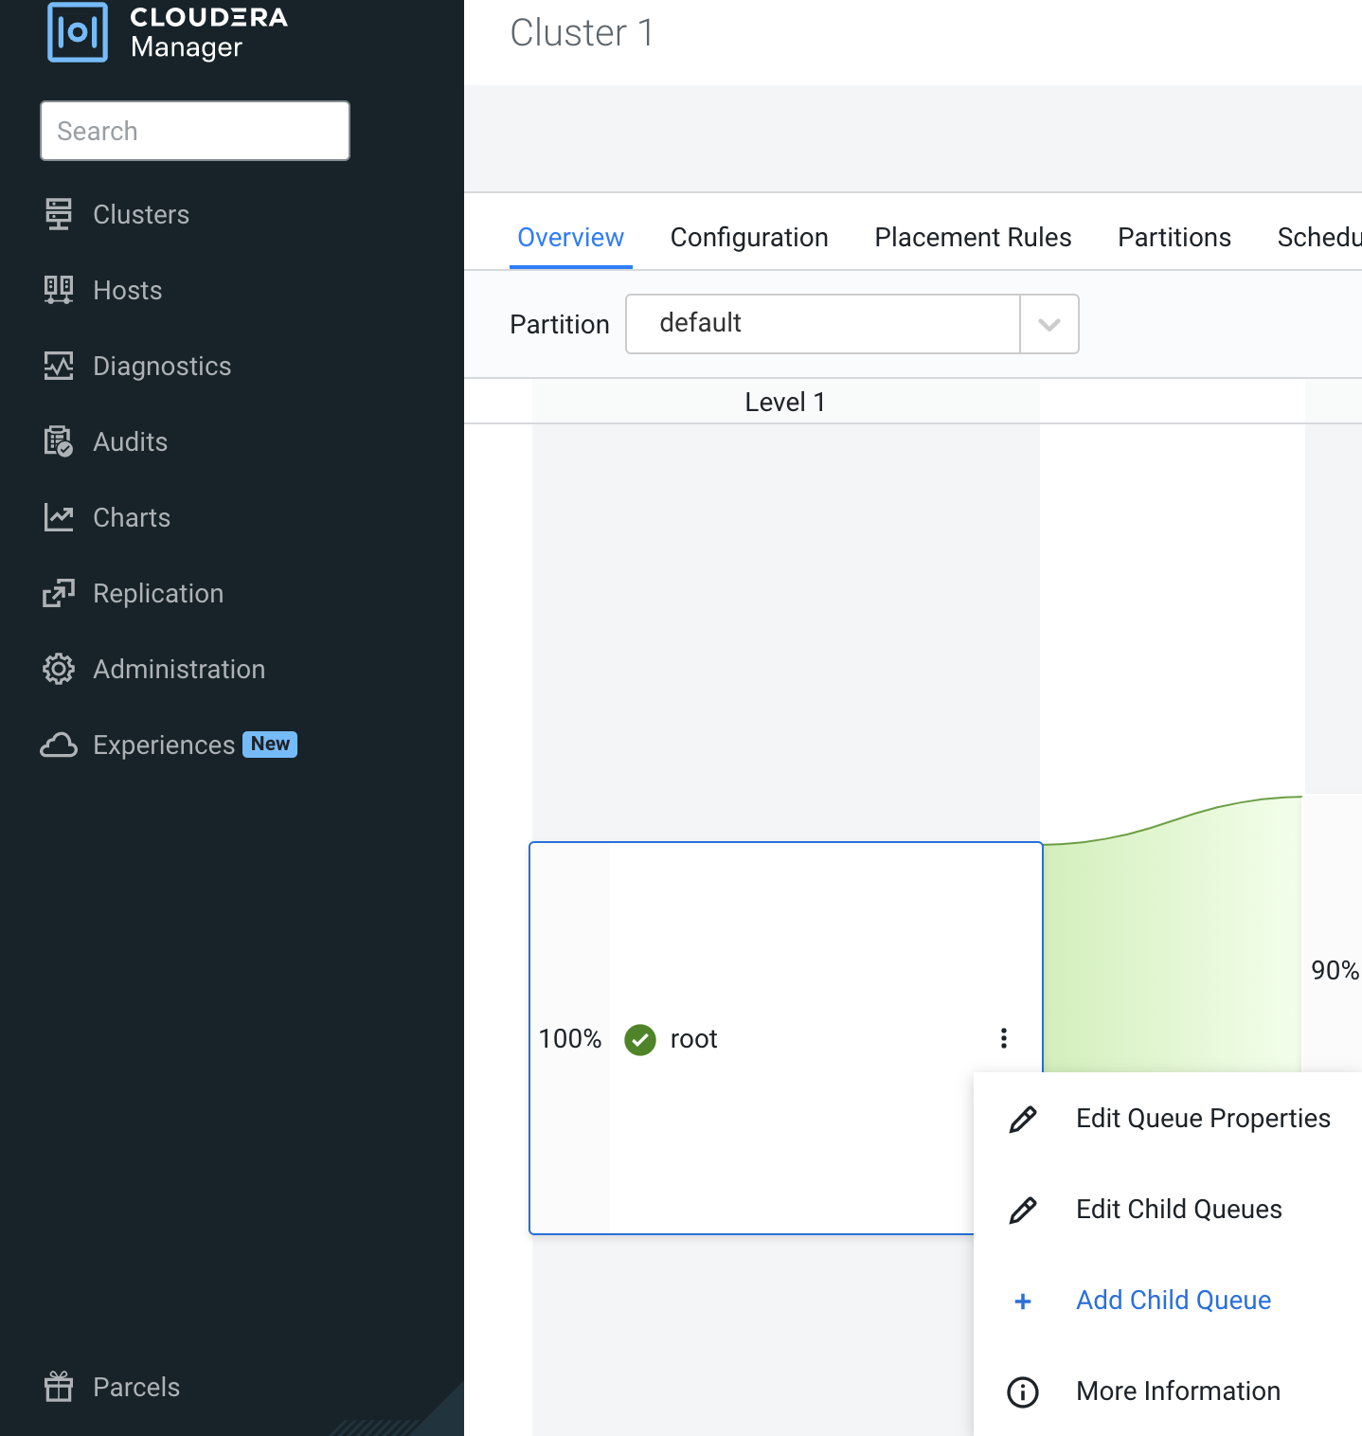Screen dimensions: 1362x1436
Task: Switch to the Configuration tab
Action: point(748,237)
